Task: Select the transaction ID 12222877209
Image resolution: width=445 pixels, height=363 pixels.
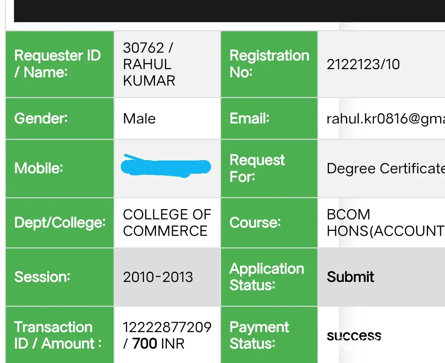Action: [167, 328]
